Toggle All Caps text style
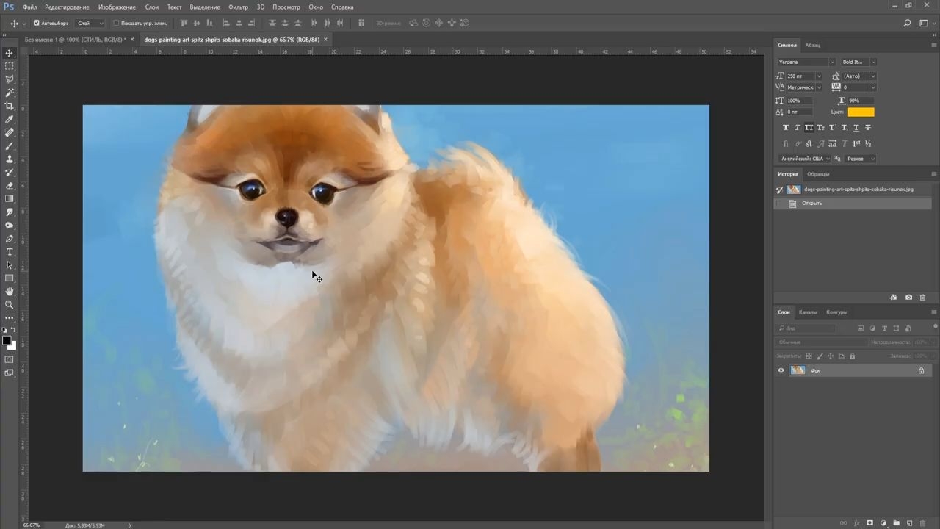The width and height of the screenshot is (940, 529). point(809,128)
